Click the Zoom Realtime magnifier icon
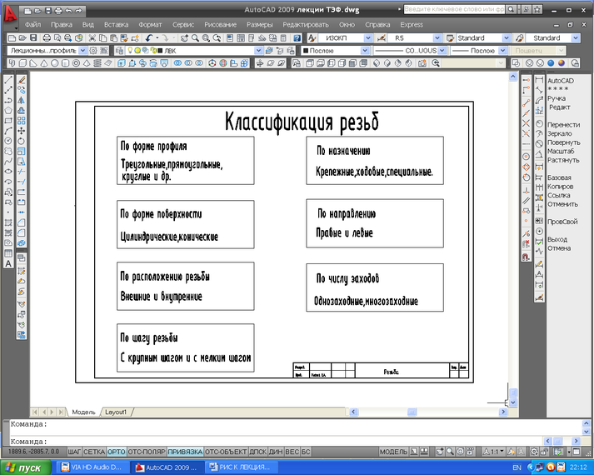Image resolution: width=594 pixels, height=475 pixels. coord(195,38)
